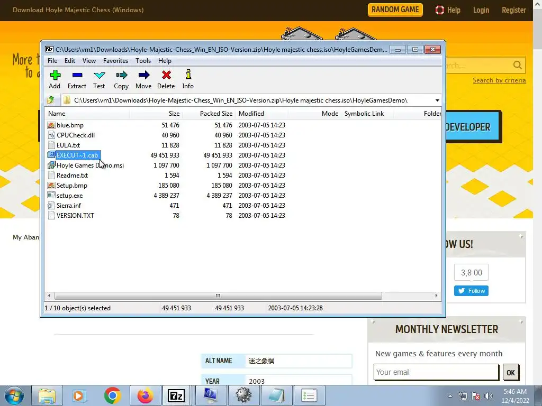Viewport: 542px width, 406px height.
Task: Sort by the Packed Size column header
Action: [209, 114]
